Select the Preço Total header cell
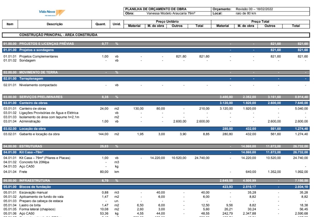Image resolution: width=314 pixels, height=217 pixels. pos(260,22)
